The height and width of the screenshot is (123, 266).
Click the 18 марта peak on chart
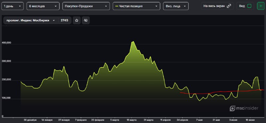coord(133,41)
